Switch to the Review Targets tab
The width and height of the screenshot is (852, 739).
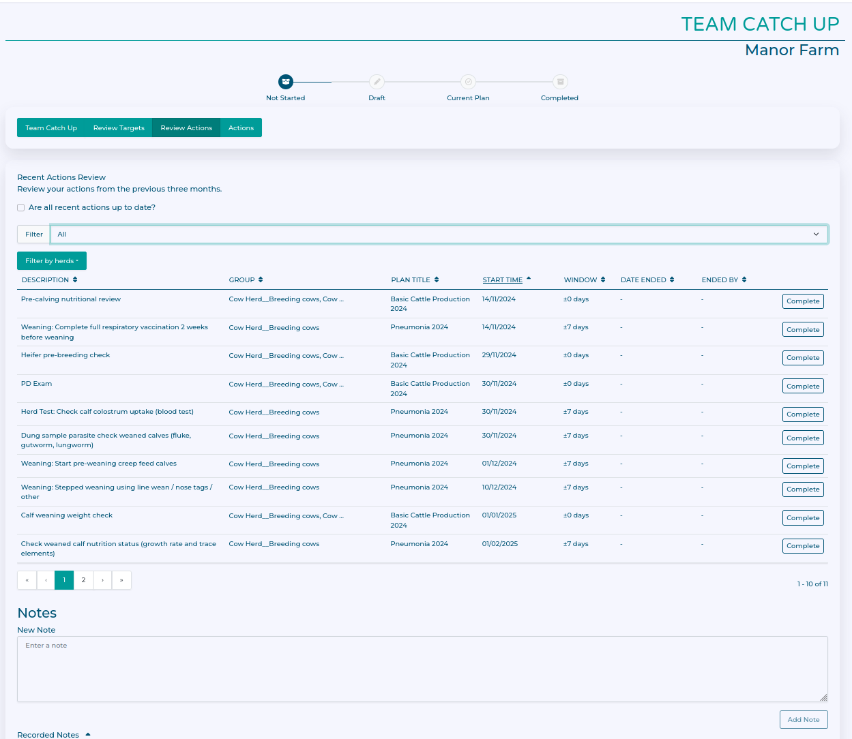(x=119, y=128)
